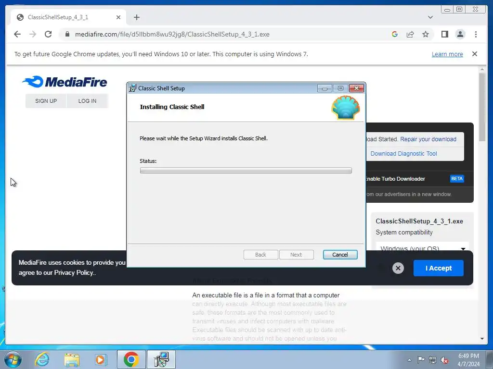Image resolution: width=493 pixels, height=369 pixels.
Task: Open the Learn more link
Action: pos(447,54)
